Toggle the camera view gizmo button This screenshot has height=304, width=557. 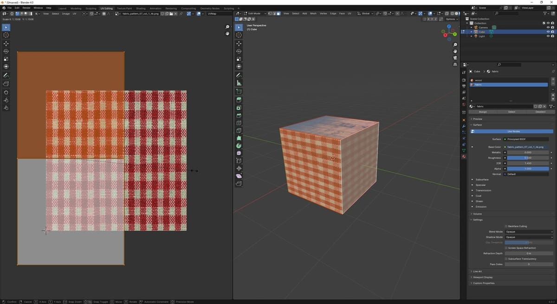coord(455,58)
